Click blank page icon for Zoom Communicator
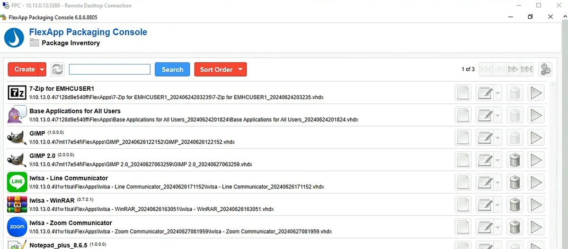568x249 pixels. tap(463, 227)
